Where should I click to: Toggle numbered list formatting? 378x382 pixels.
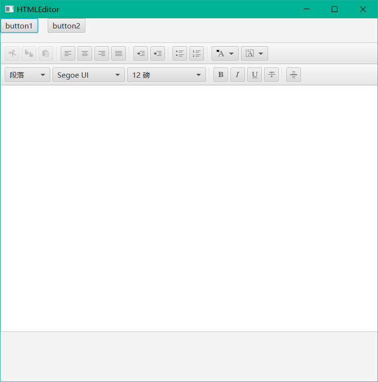tap(197, 54)
